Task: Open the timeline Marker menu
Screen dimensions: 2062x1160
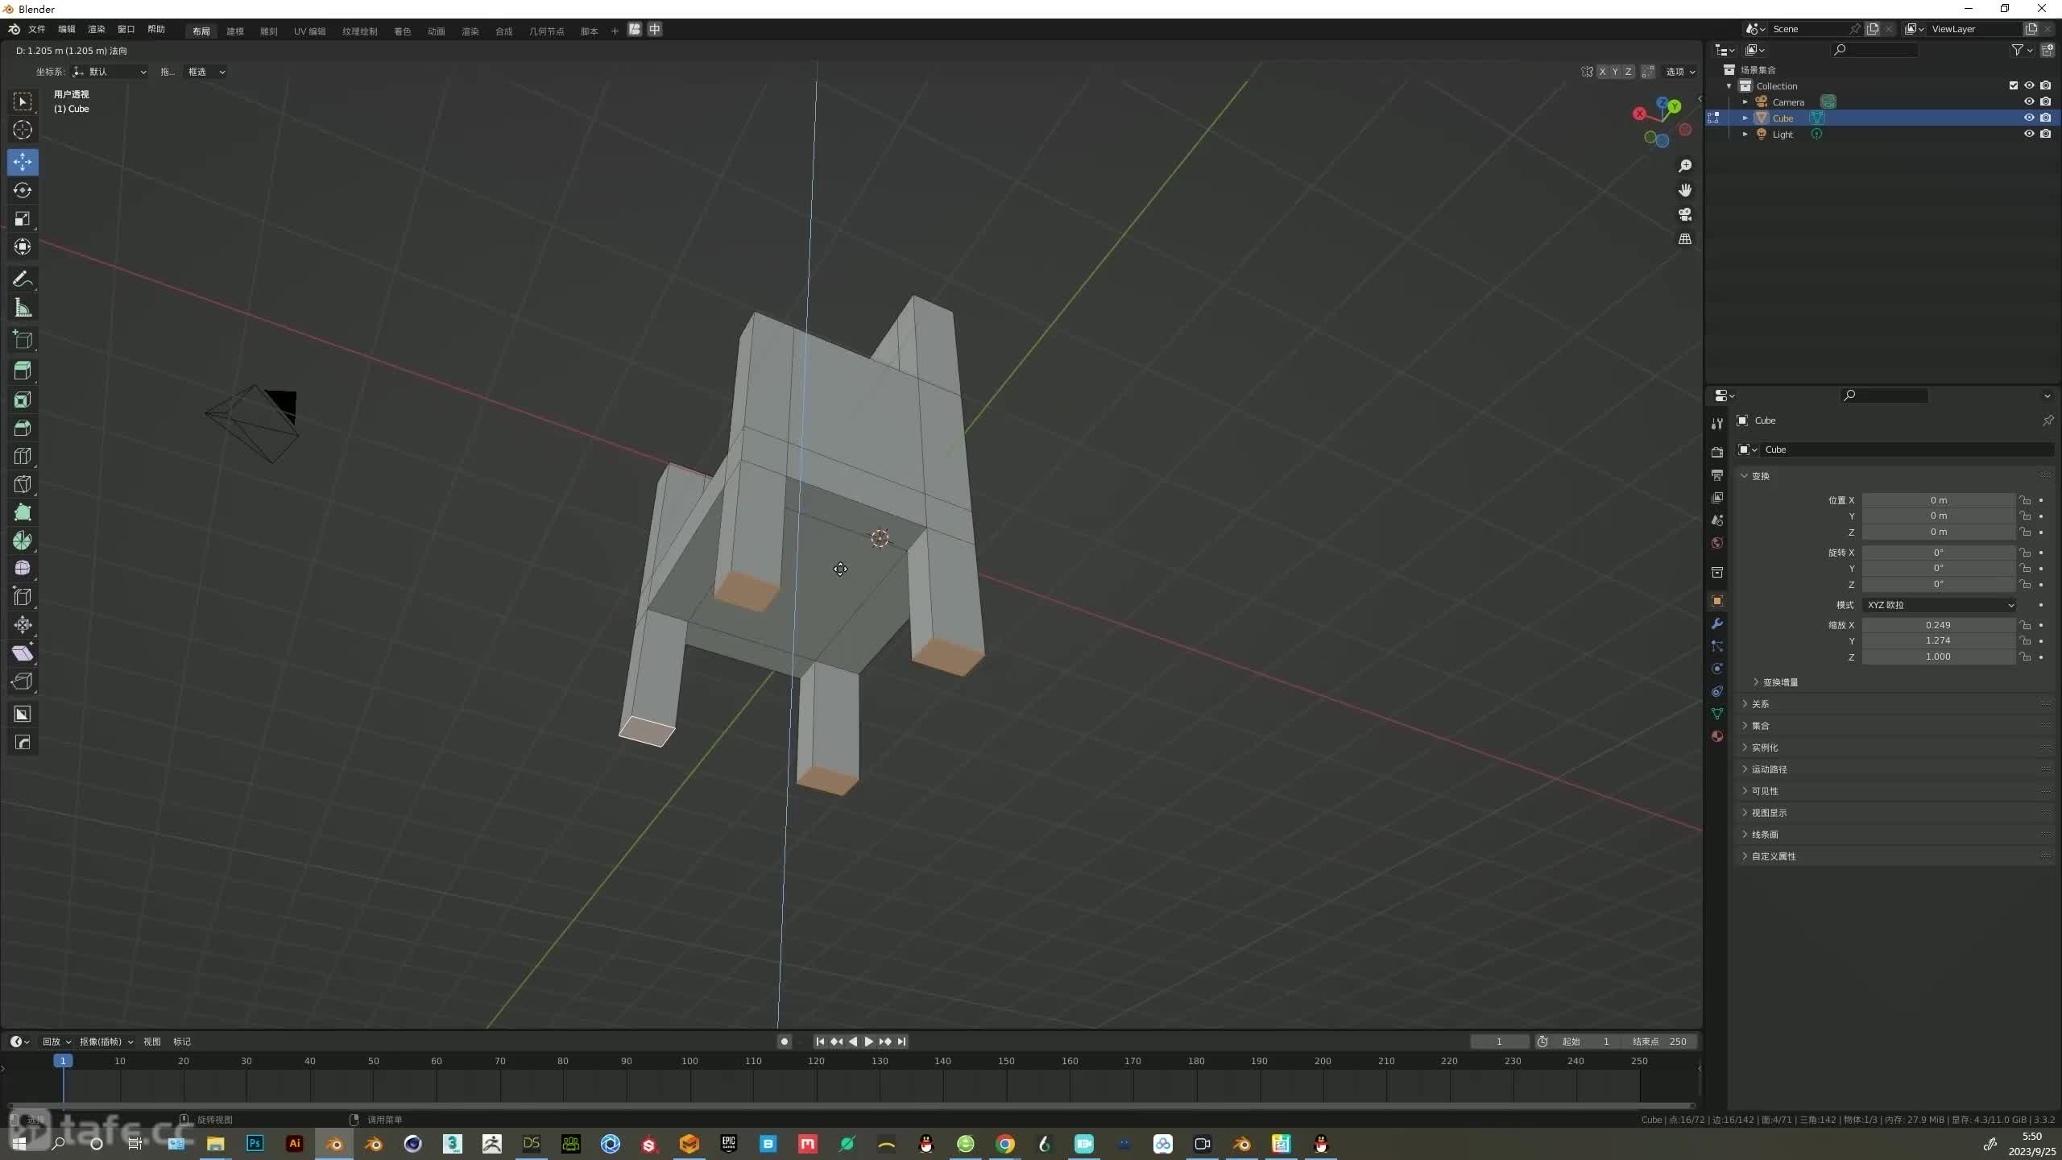Action: [x=182, y=1042]
